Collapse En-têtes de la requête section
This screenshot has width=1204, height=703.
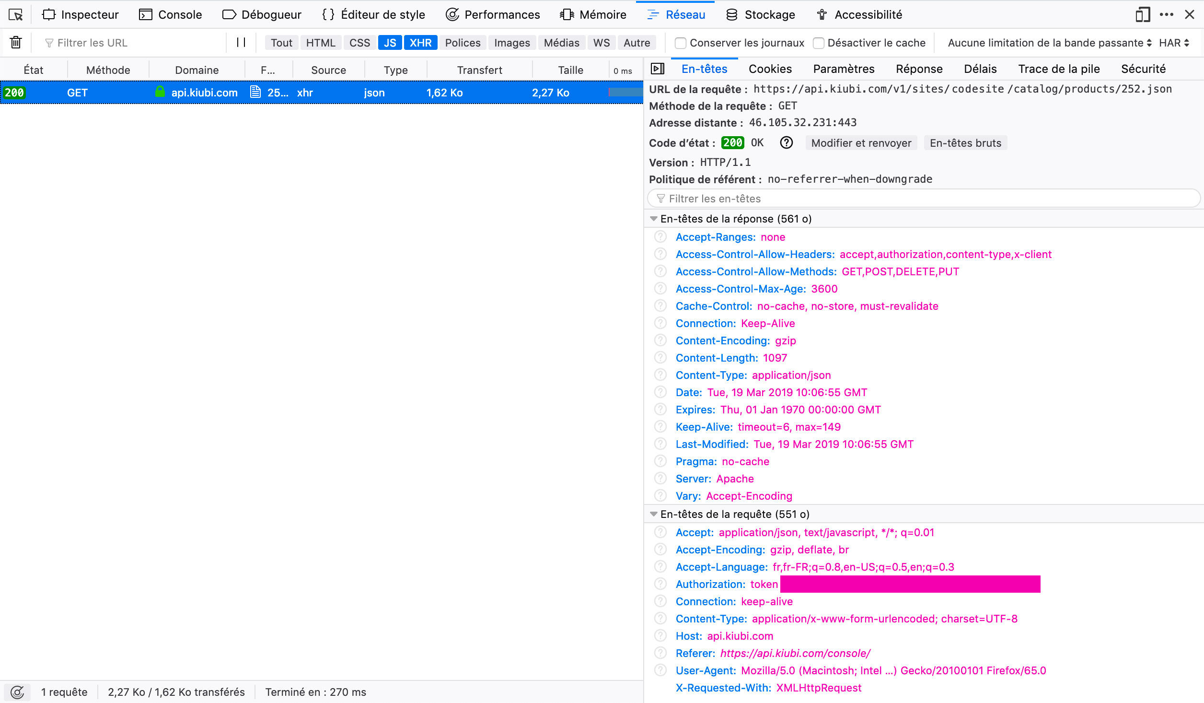click(x=654, y=514)
